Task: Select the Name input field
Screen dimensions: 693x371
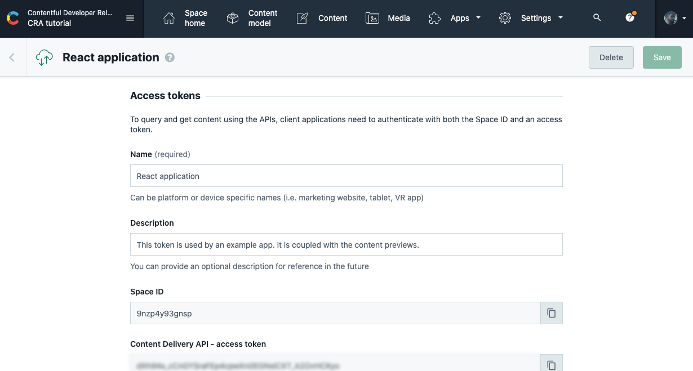Action: pyautogui.click(x=346, y=176)
